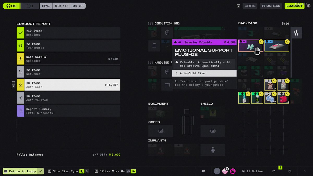Image resolution: width=313 pixels, height=176 pixels.
Task: Click the trash can icon under Demolition HMG
Action: point(154,46)
